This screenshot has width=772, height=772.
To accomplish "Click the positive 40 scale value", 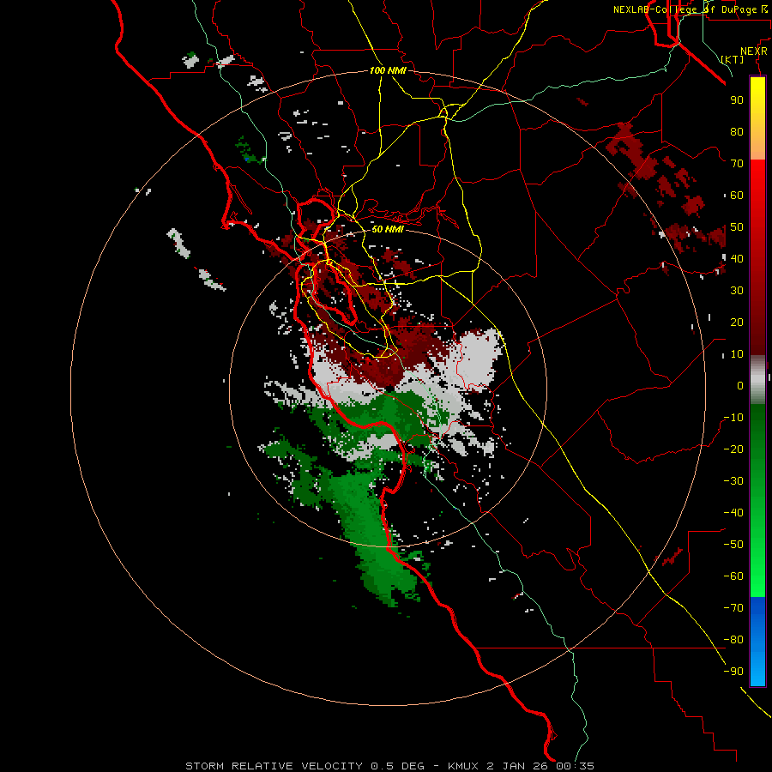I will pos(737,259).
